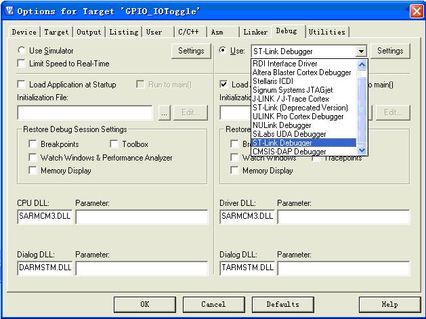Open the C/C++ tab
Viewport: 426px width, 319px height.
(x=190, y=32)
